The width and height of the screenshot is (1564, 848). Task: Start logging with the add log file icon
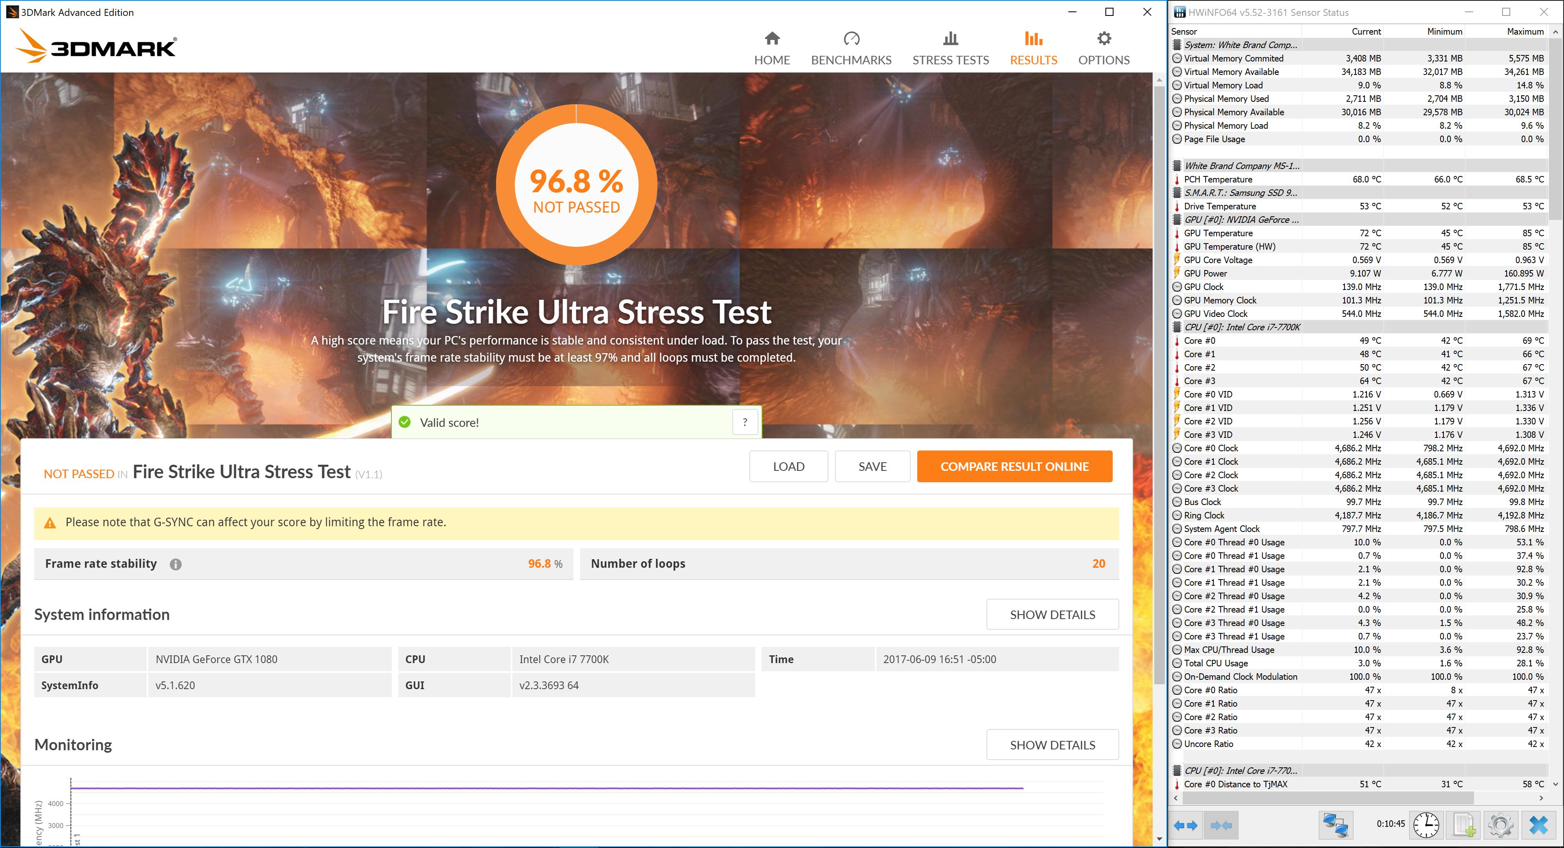(1464, 826)
